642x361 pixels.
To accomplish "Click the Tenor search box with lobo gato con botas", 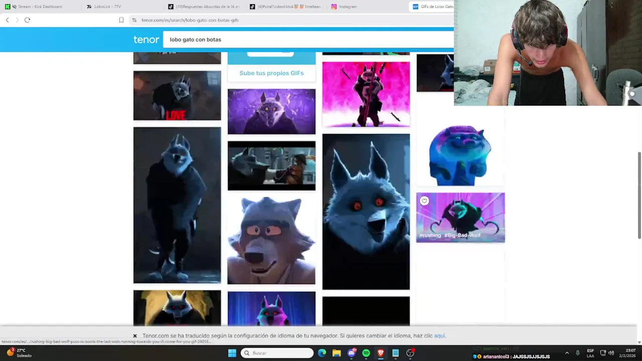I will coord(308,40).
